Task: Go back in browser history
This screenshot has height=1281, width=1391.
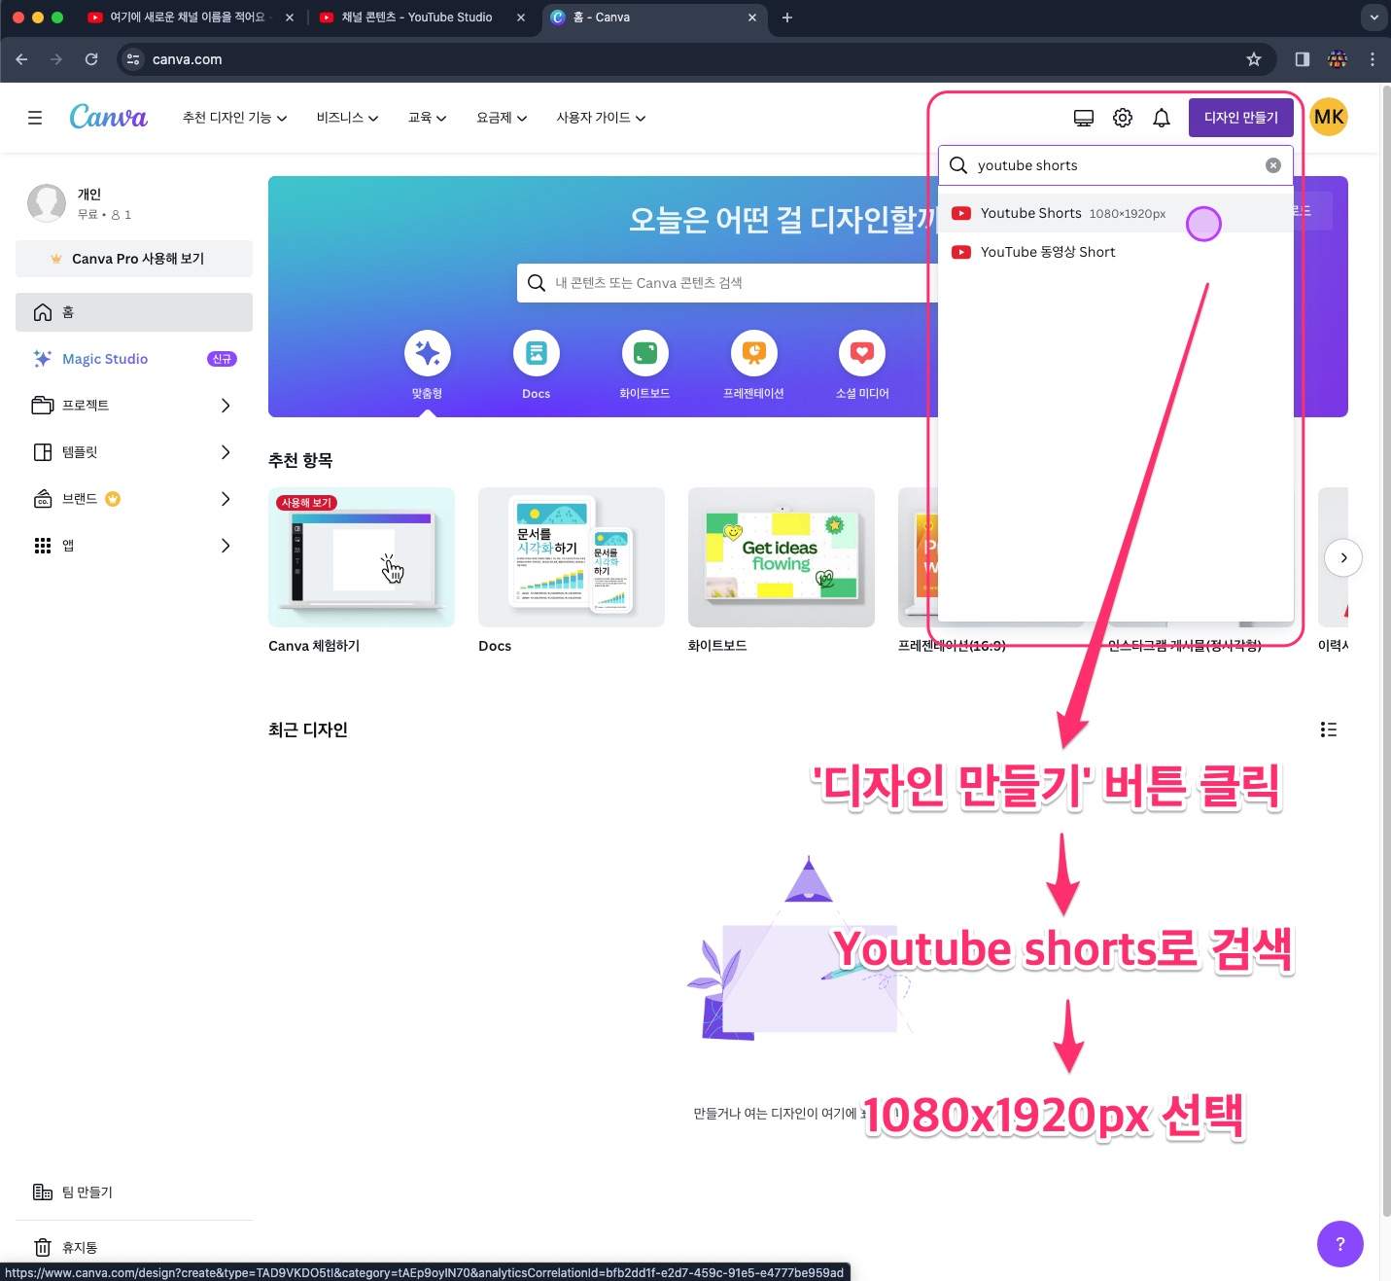Action: click(x=21, y=59)
